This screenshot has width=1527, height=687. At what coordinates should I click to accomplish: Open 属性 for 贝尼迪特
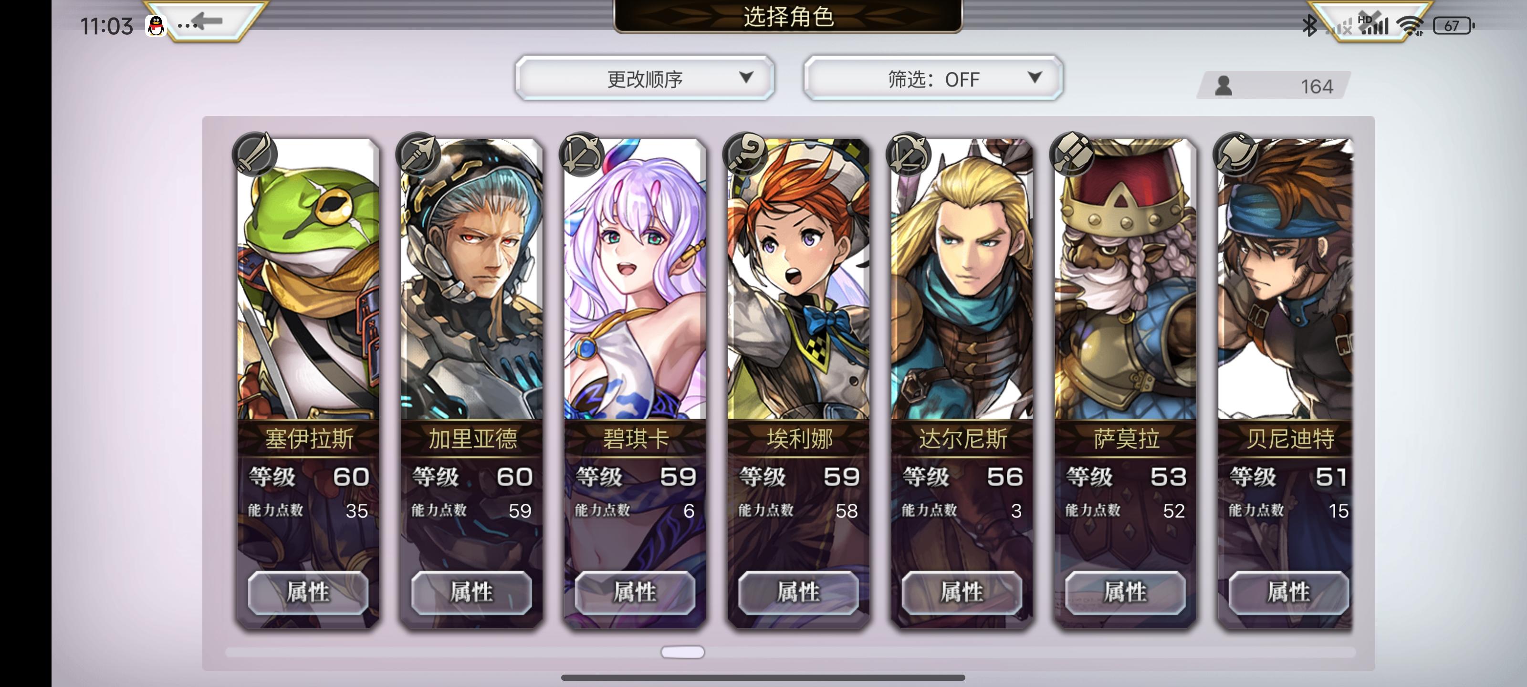pyautogui.click(x=1289, y=592)
